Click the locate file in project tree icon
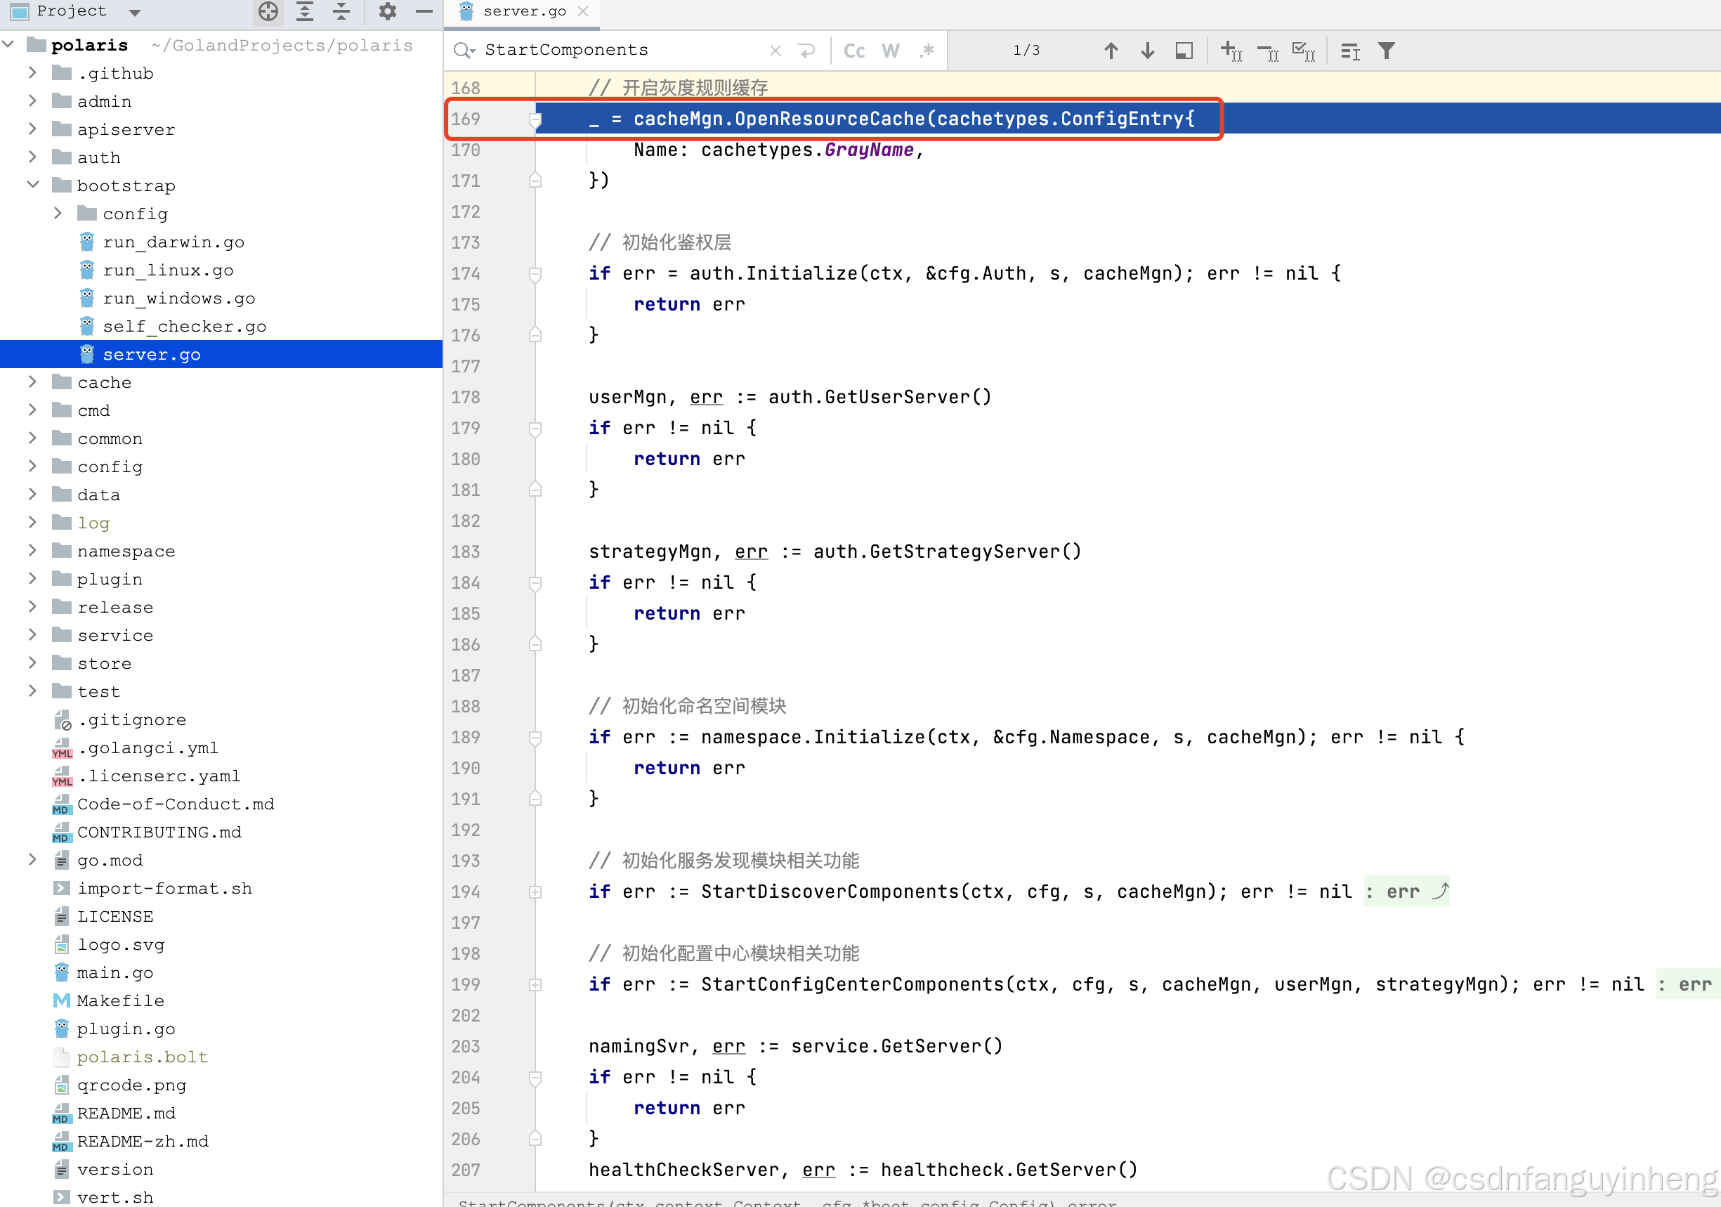Image resolution: width=1721 pixels, height=1207 pixels. [268, 11]
